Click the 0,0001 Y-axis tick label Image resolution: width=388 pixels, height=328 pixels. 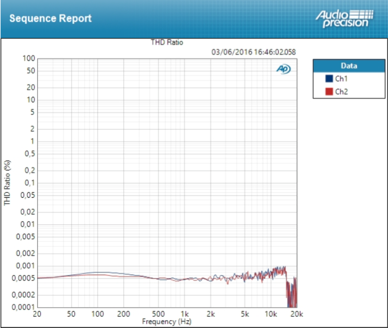click(x=23, y=307)
